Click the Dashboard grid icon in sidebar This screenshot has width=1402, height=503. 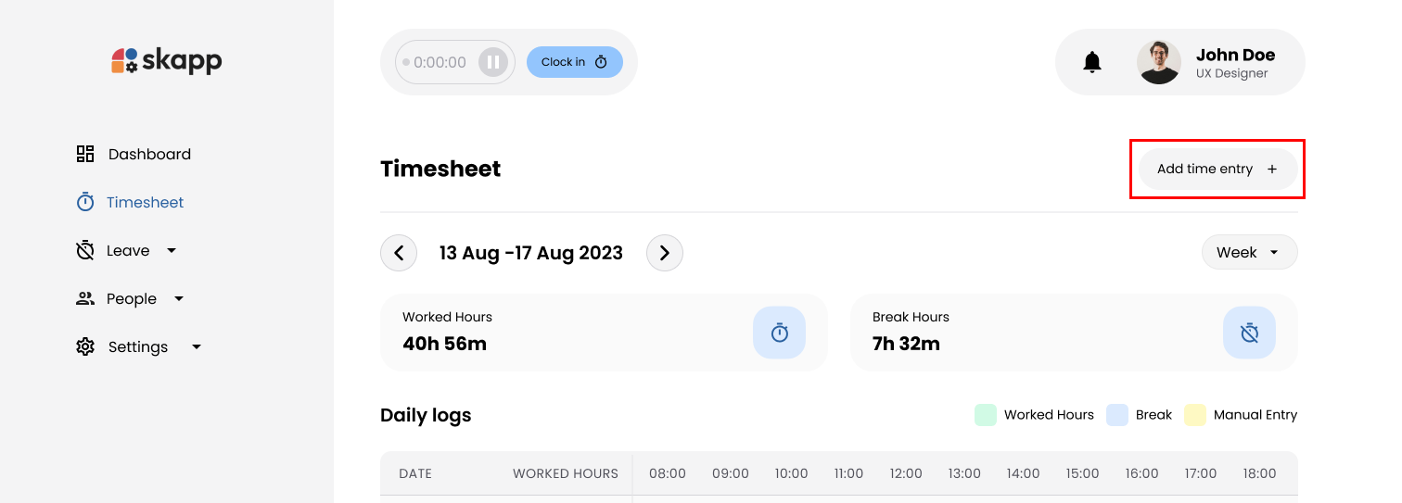[x=85, y=154]
